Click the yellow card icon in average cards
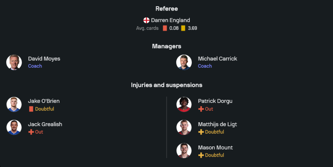The image size is (333, 167). [x=183, y=28]
